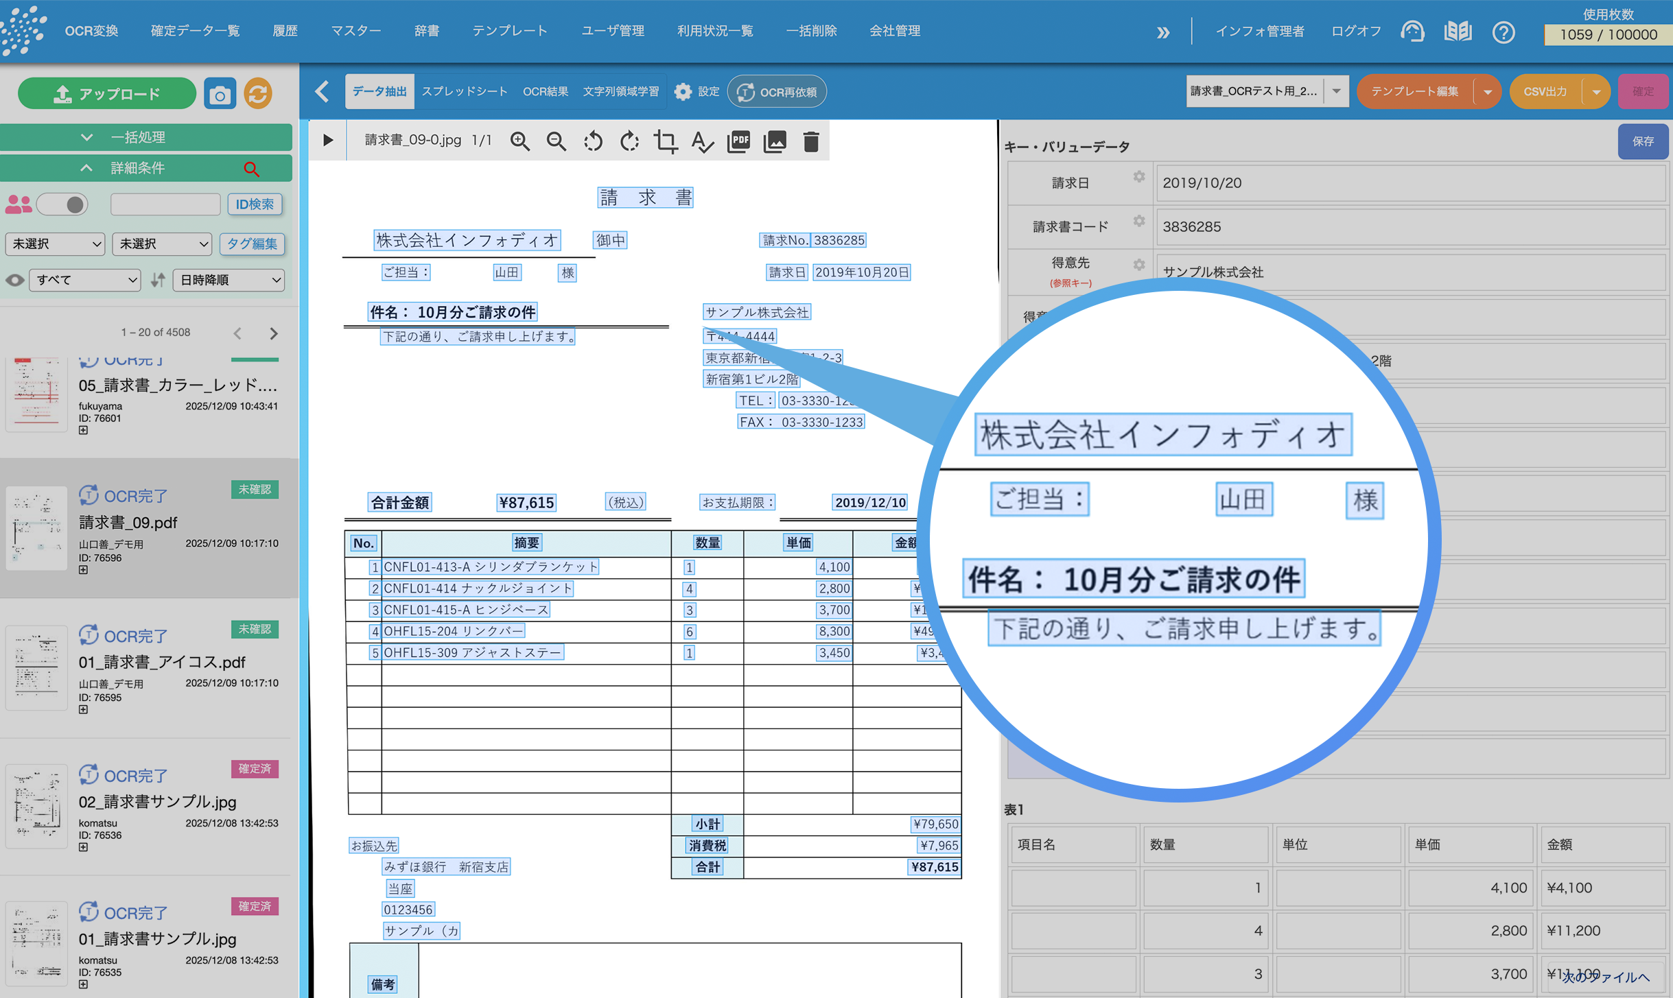Screen dimensions: 1673x998
Task: Click the zoom in magnifier icon
Action: (x=520, y=142)
